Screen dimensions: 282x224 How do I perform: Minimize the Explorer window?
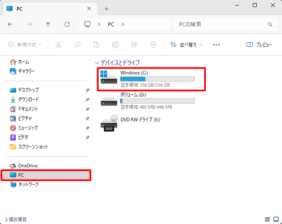237,5
